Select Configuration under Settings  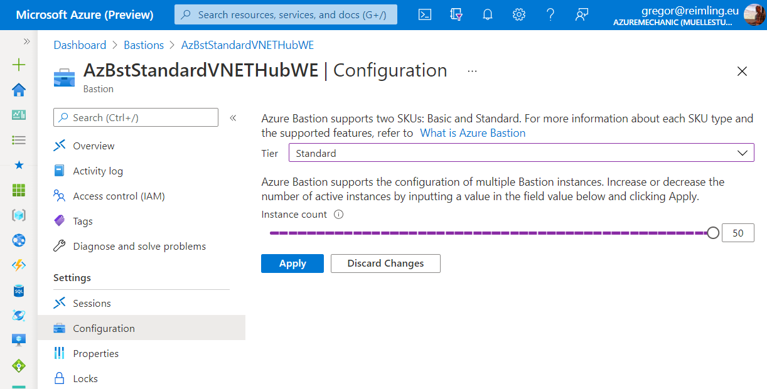(x=141, y=328)
